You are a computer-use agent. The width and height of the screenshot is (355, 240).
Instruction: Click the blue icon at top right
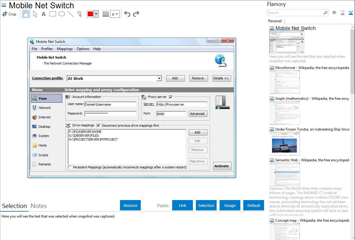[x=351, y=13]
